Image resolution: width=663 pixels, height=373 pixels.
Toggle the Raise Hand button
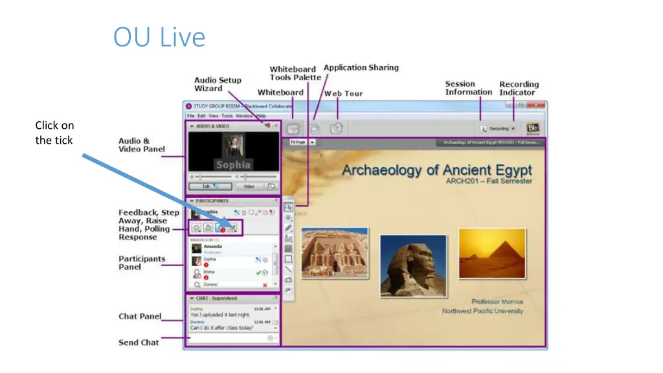[x=220, y=228]
